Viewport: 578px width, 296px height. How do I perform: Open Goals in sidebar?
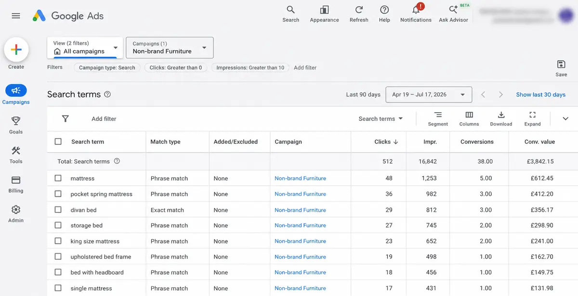tap(16, 125)
